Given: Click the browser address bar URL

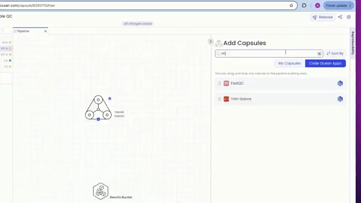Looking at the screenshot, I should (28, 5).
